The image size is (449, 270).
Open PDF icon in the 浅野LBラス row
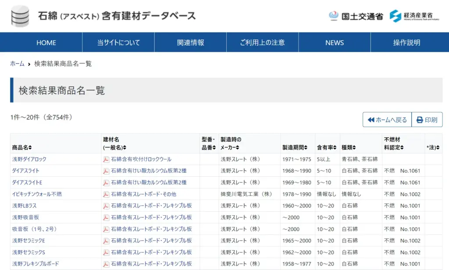point(106,206)
